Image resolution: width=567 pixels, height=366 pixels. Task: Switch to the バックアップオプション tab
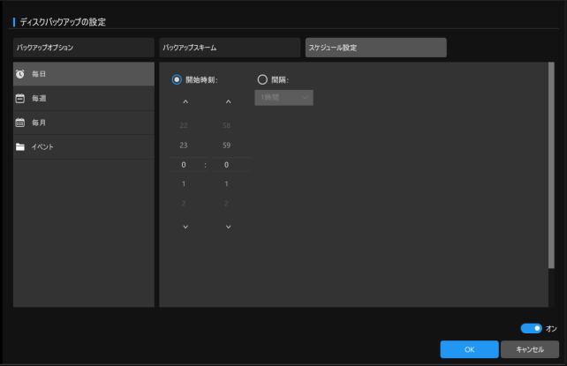84,48
